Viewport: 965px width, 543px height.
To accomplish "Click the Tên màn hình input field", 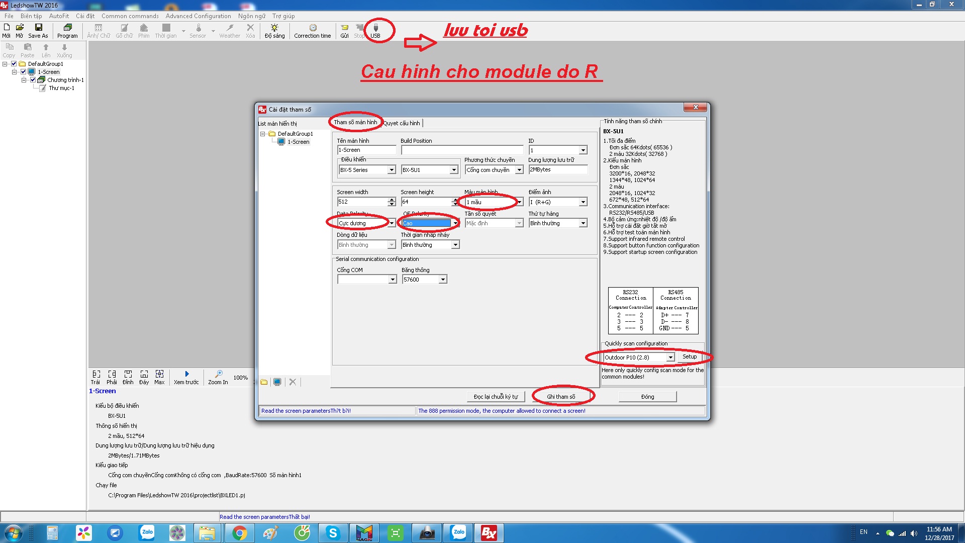I will click(x=367, y=150).
